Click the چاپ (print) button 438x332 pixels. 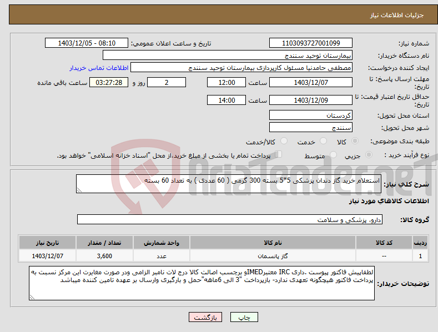244,317
